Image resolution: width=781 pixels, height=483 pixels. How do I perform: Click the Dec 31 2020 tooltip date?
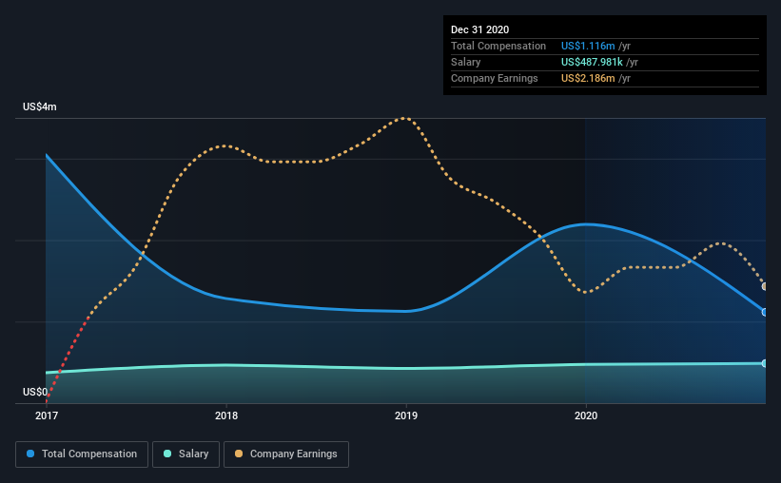pyautogui.click(x=479, y=29)
